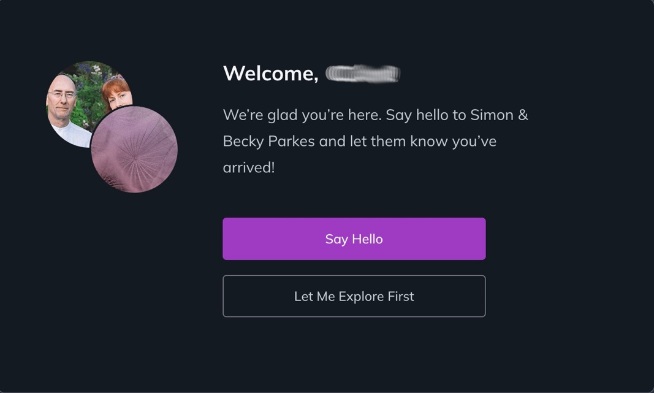Click the word arrived! in the message
654x393 pixels.
[x=249, y=168]
